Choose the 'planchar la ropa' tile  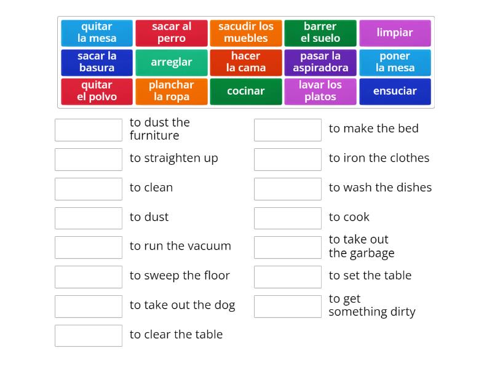(172, 91)
